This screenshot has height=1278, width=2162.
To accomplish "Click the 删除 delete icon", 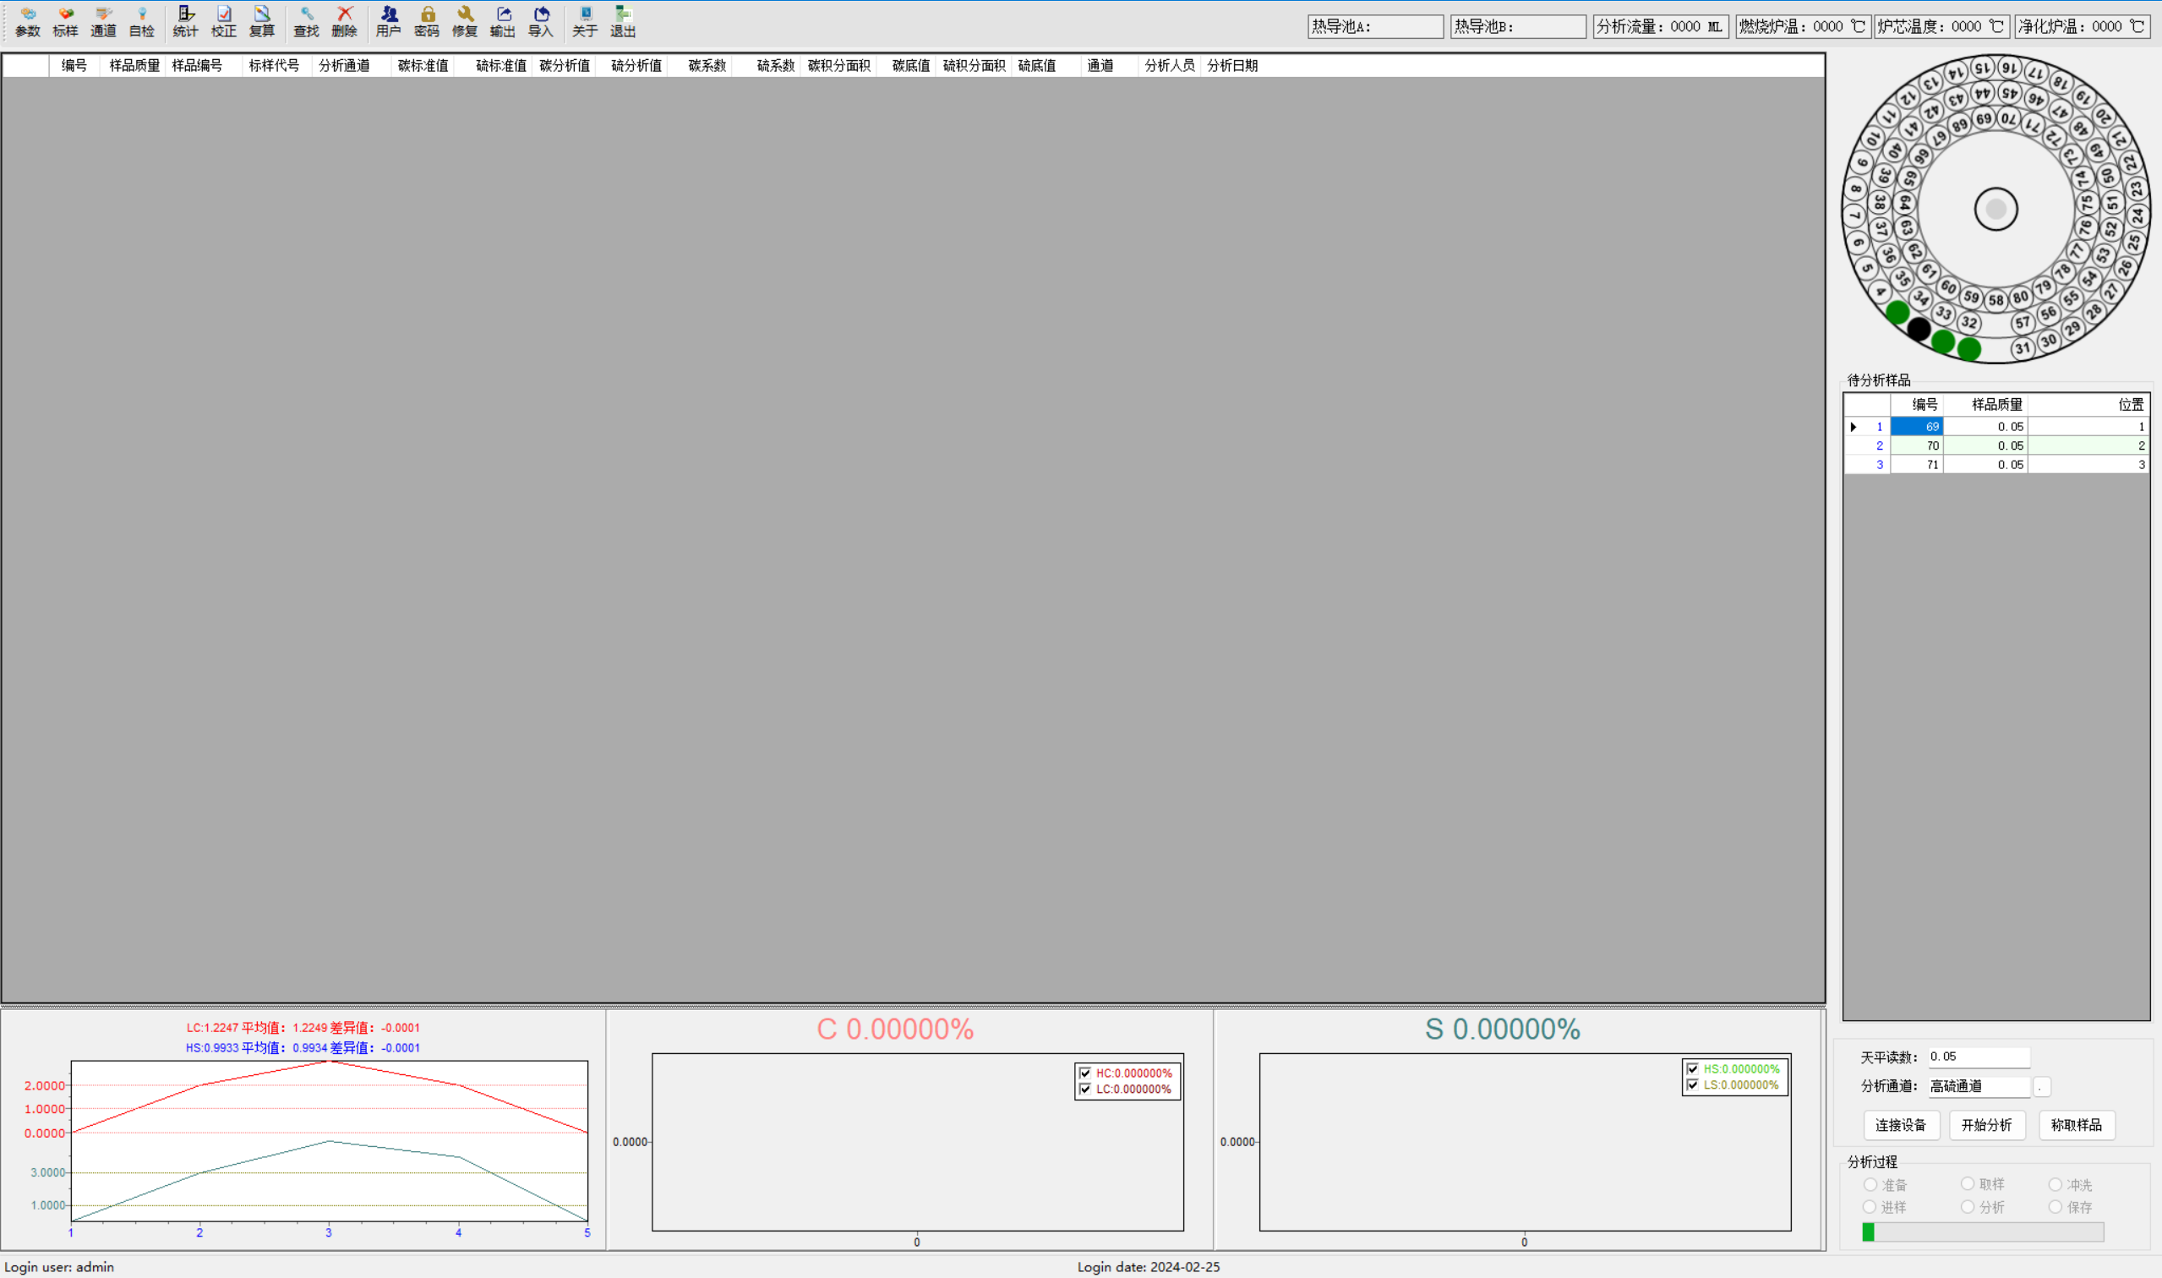I will 344,21.
